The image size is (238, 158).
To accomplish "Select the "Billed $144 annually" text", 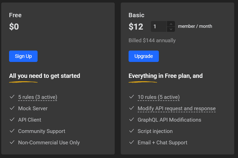I will coord(152,40).
